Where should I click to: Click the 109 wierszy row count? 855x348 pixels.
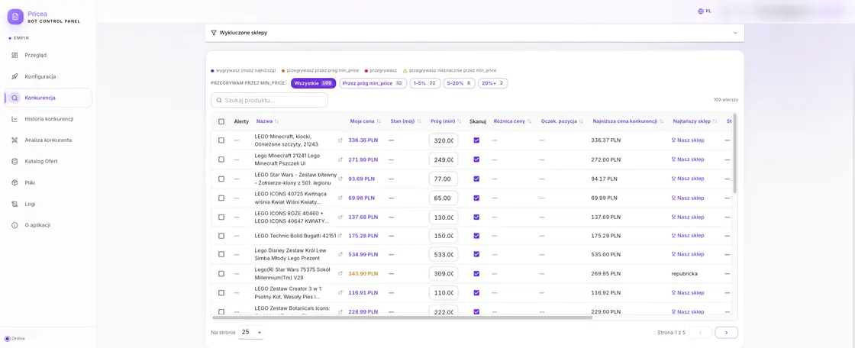(726, 100)
